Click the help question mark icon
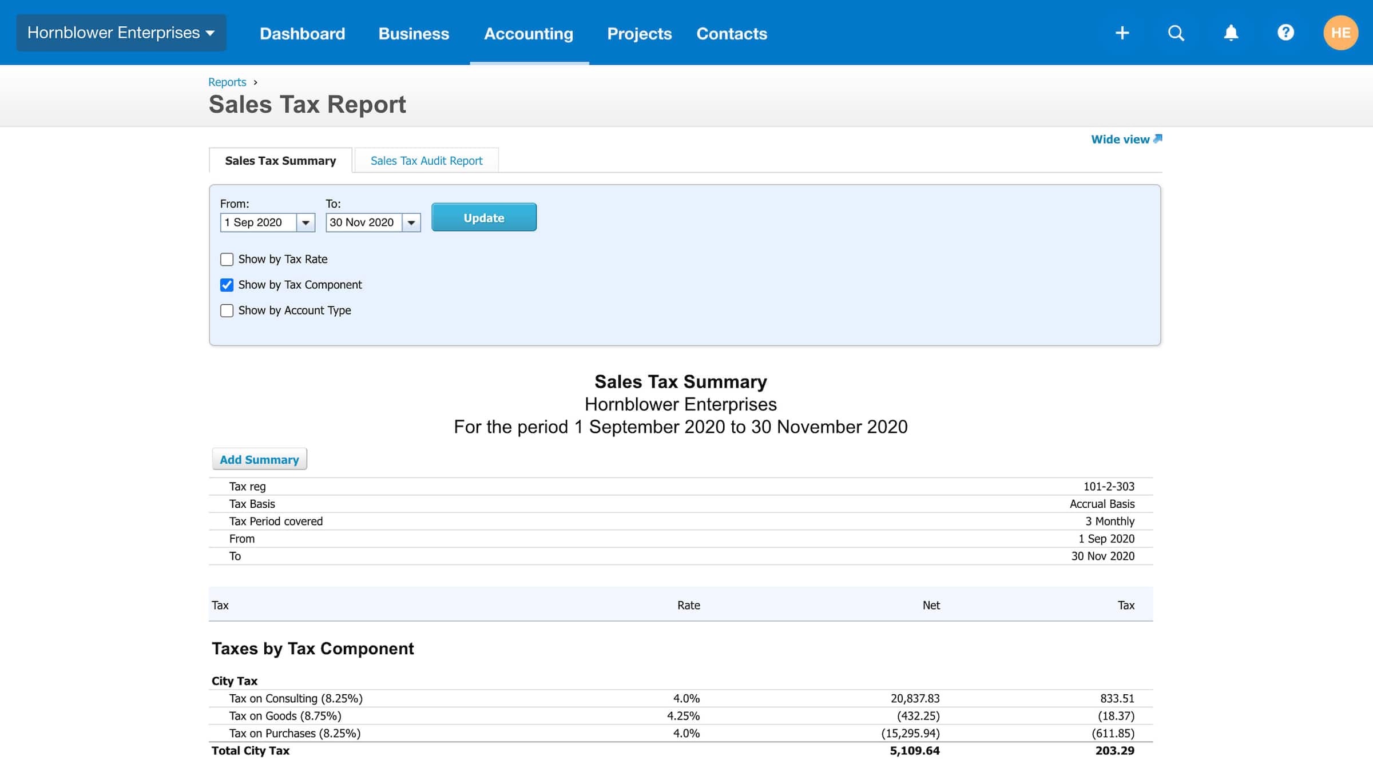Screen dimensions: 1373x772 click(1285, 33)
